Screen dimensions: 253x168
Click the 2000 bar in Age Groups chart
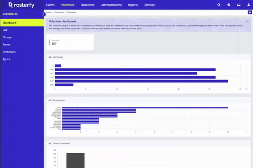tap(64, 85)
